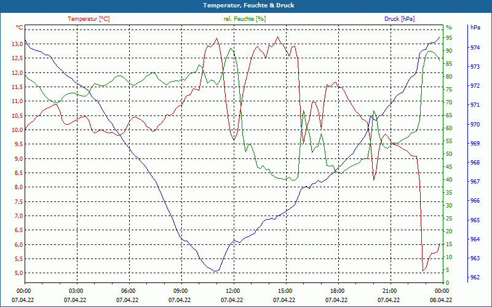Click the red °C unit label
Screen dimensions: 492x307
20,28
